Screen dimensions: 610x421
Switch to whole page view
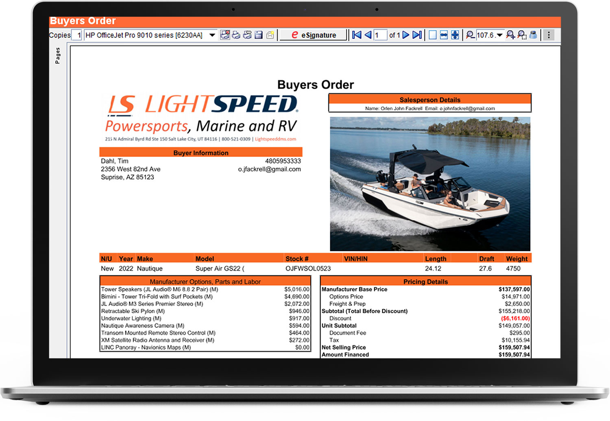click(433, 35)
